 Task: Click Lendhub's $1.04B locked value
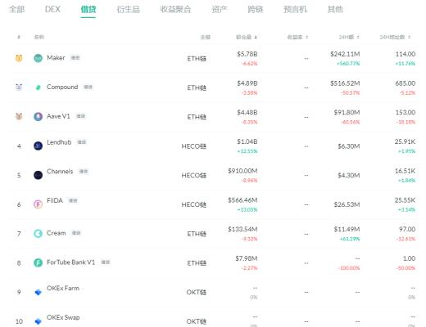(x=247, y=141)
